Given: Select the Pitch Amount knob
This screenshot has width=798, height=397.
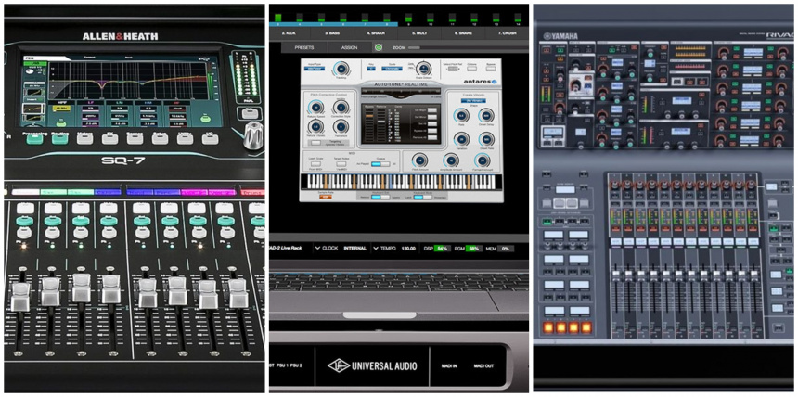Looking at the screenshot, I should pyautogui.click(x=419, y=160).
